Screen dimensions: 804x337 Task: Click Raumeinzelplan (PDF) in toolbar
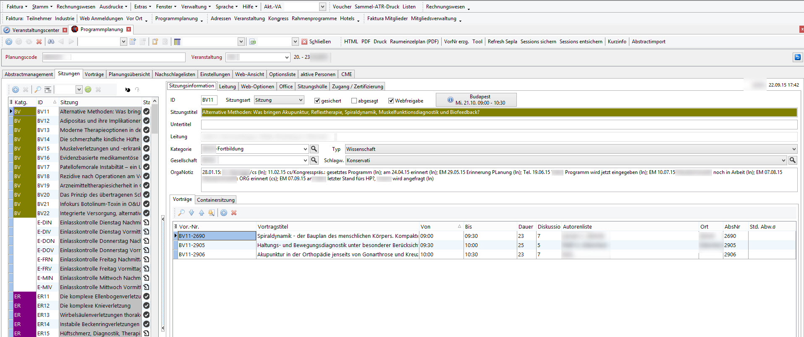[414, 42]
